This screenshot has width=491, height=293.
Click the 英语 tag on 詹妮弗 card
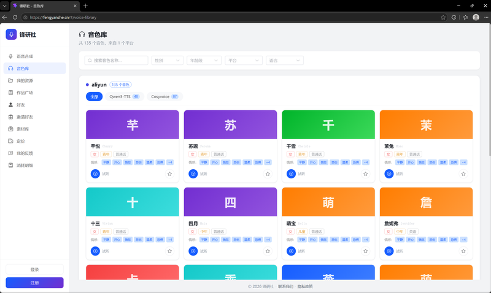click(413, 232)
